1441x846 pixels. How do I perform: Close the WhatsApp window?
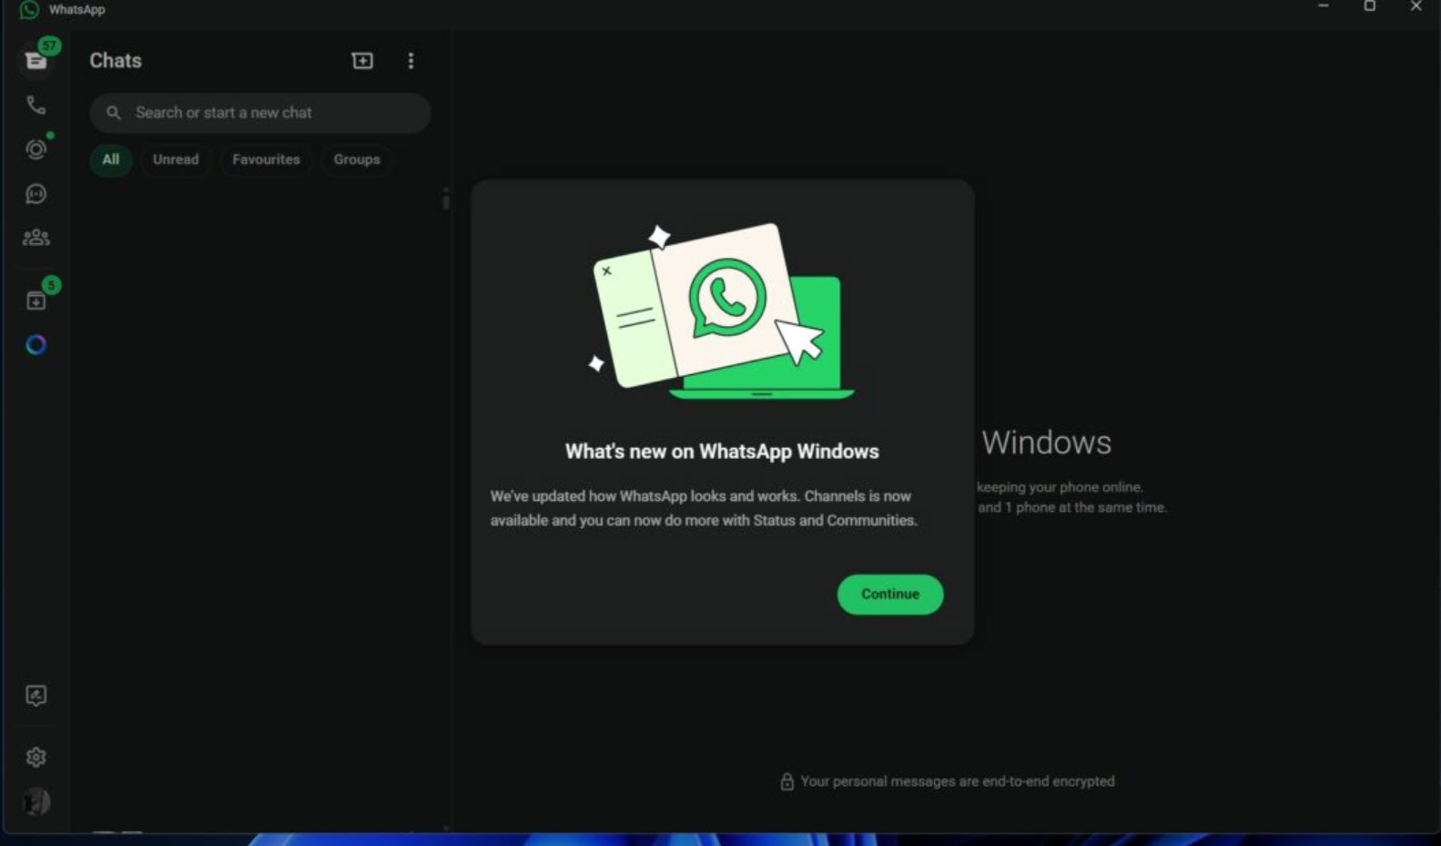pos(1416,6)
